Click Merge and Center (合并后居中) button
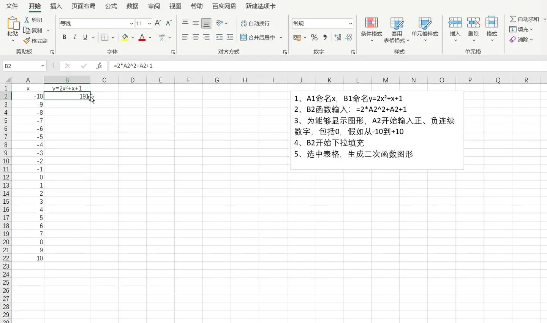 pos(258,37)
